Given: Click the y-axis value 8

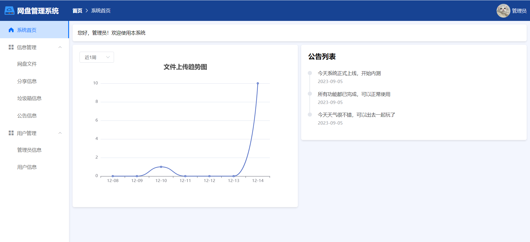Looking at the screenshot, I should pyautogui.click(x=97, y=101).
